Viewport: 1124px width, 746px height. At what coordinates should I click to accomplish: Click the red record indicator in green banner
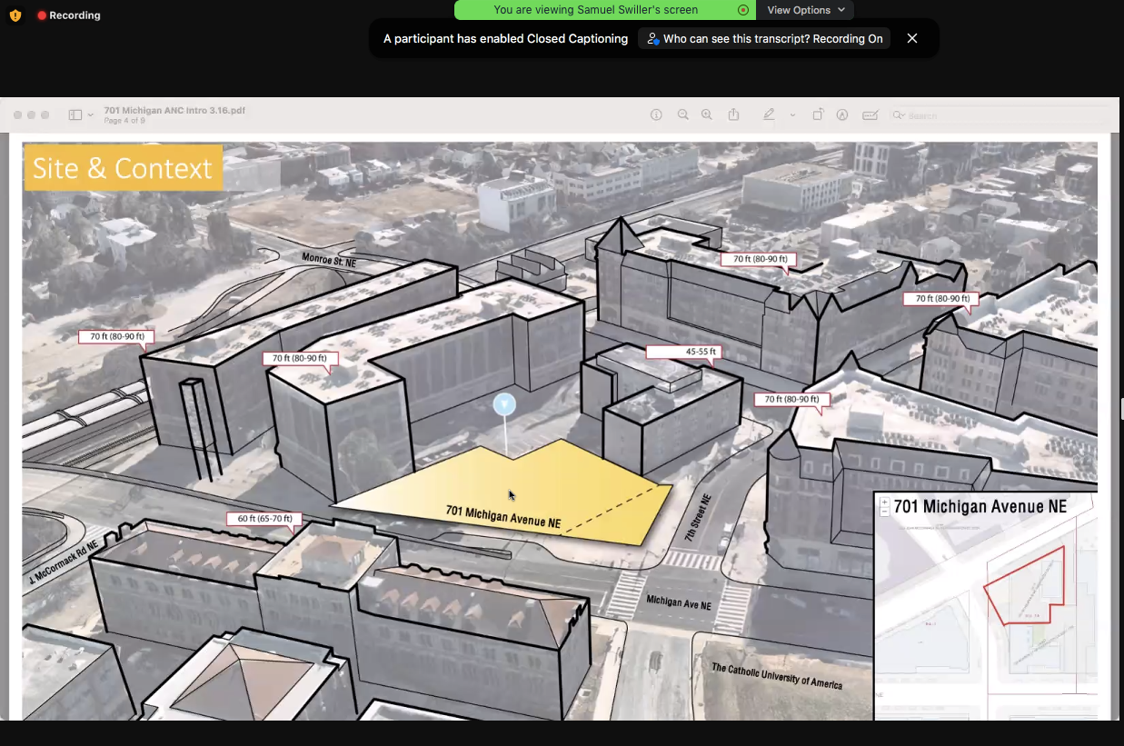(x=743, y=10)
